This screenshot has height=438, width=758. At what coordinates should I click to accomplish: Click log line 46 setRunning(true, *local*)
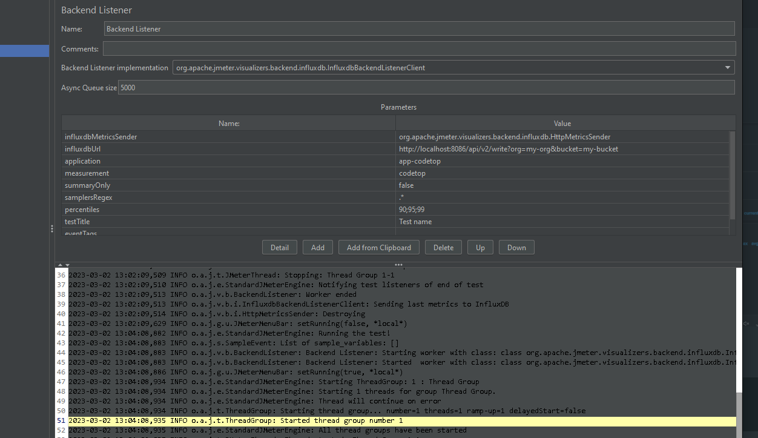(x=236, y=372)
